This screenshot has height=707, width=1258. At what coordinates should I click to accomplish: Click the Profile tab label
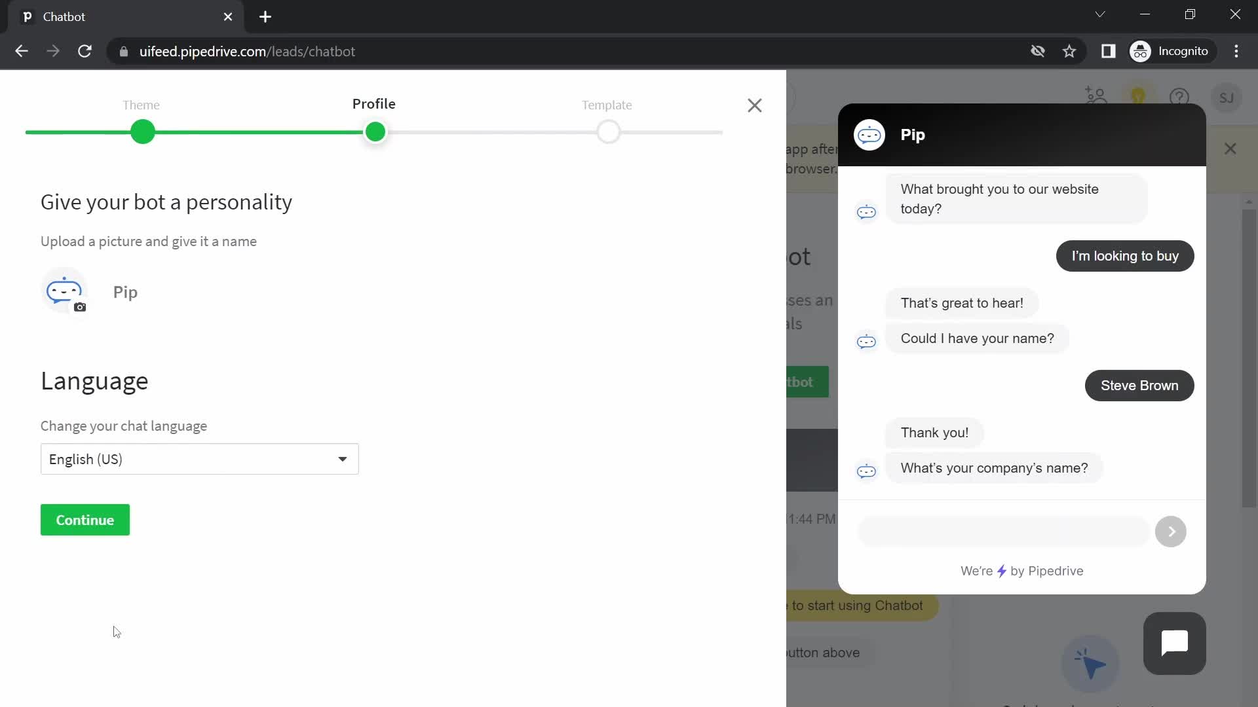374,103
